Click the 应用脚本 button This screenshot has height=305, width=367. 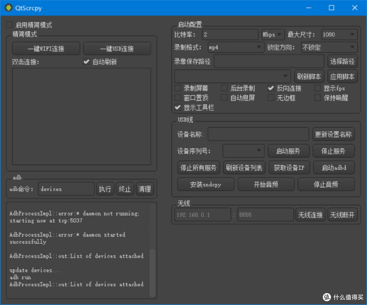(343, 76)
